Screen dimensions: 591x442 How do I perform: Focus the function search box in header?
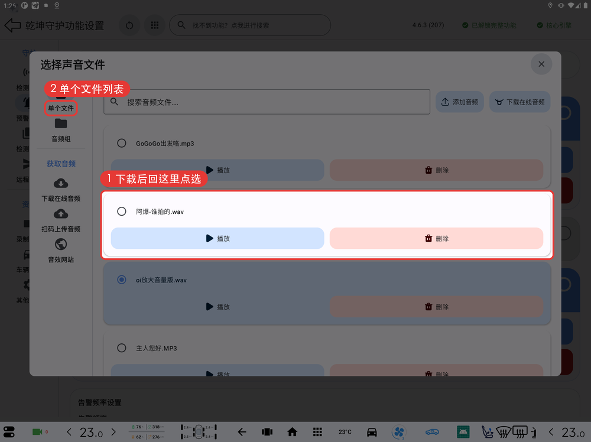point(250,25)
